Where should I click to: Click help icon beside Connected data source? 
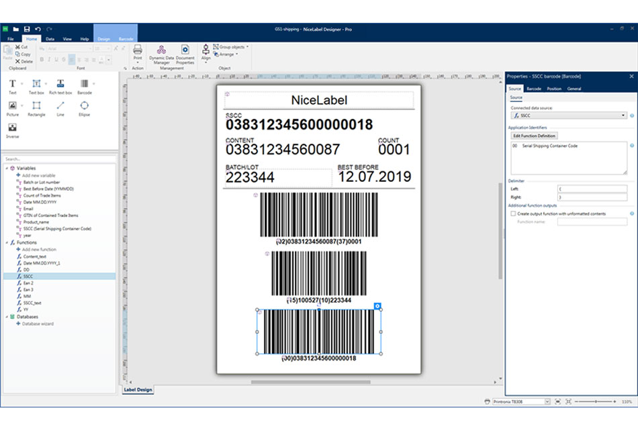click(x=632, y=115)
